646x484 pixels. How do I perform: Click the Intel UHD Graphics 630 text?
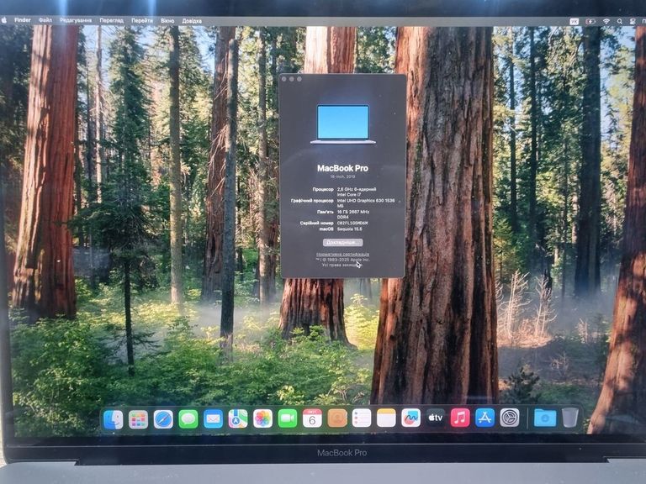pos(365,203)
